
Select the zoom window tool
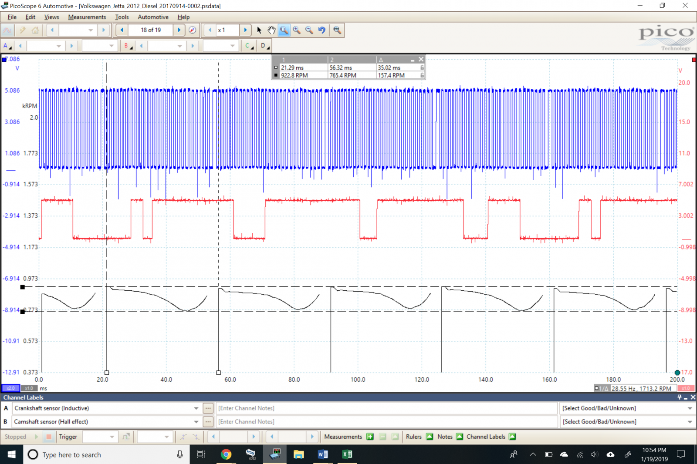pyautogui.click(x=284, y=30)
